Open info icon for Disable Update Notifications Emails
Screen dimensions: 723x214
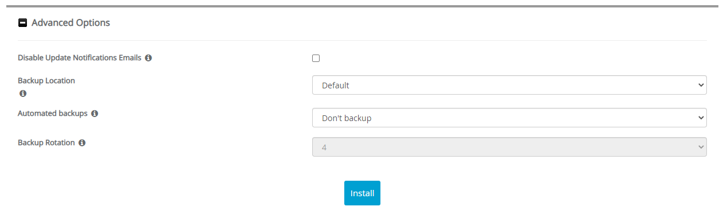(148, 58)
